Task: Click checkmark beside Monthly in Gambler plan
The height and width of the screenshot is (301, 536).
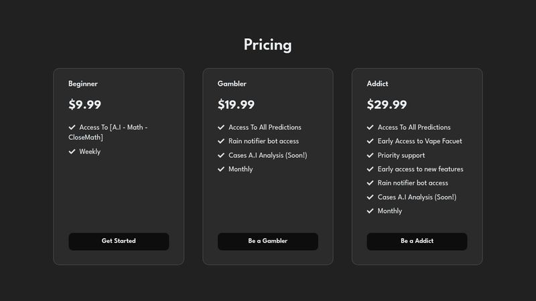Action: click(x=221, y=169)
